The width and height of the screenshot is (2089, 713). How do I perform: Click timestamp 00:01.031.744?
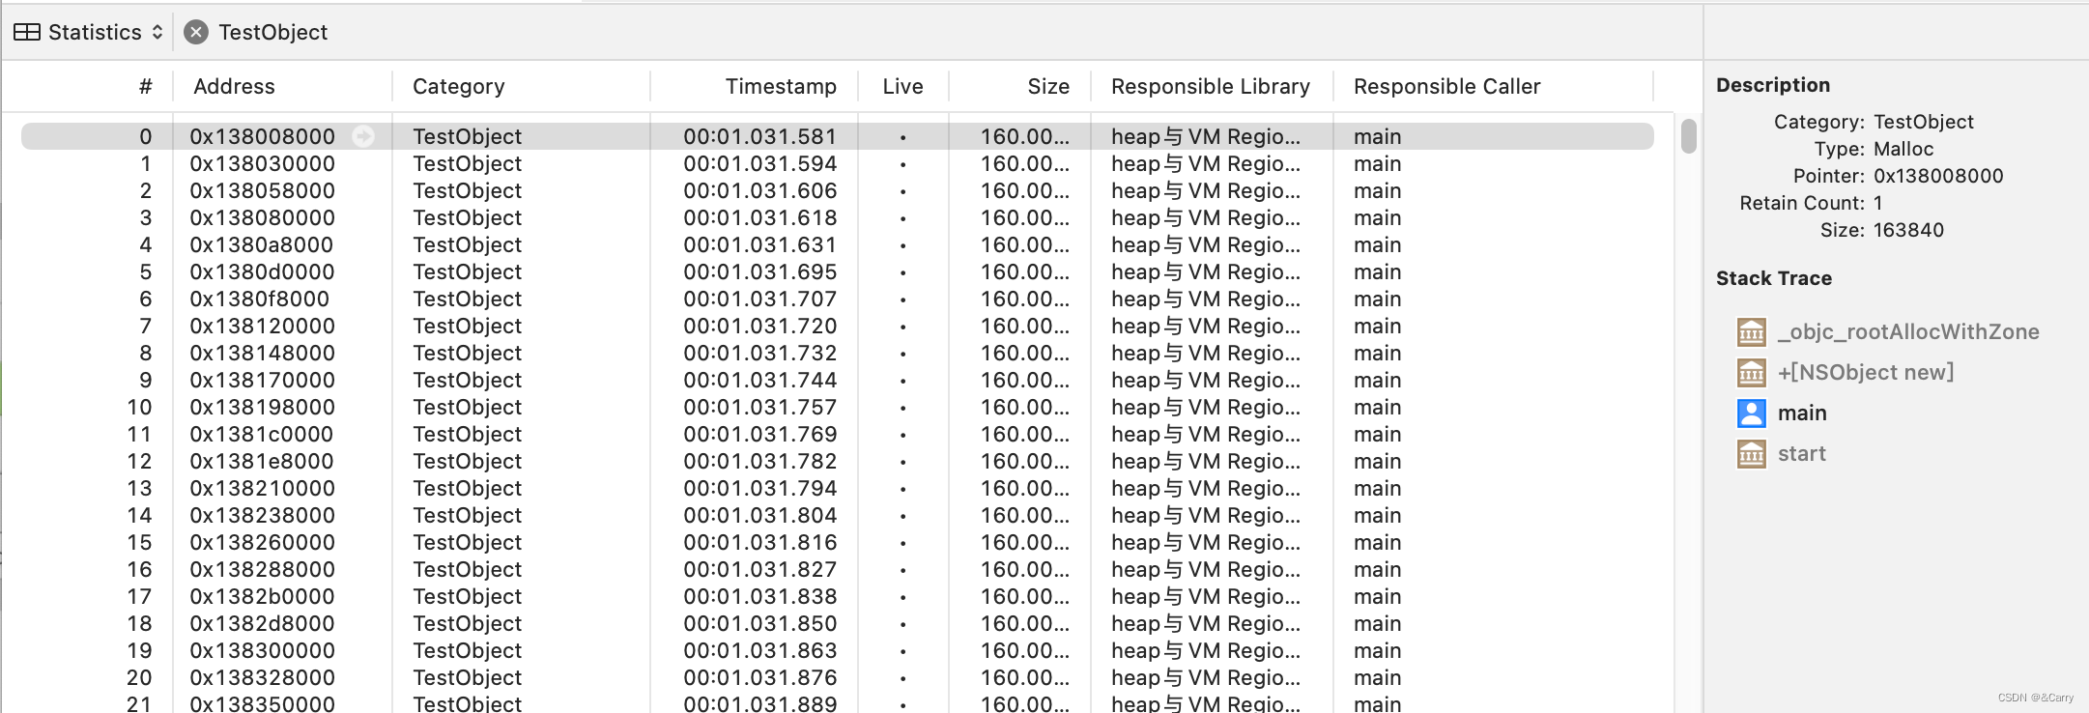point(759,380)
